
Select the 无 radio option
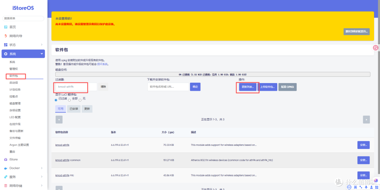80,100
